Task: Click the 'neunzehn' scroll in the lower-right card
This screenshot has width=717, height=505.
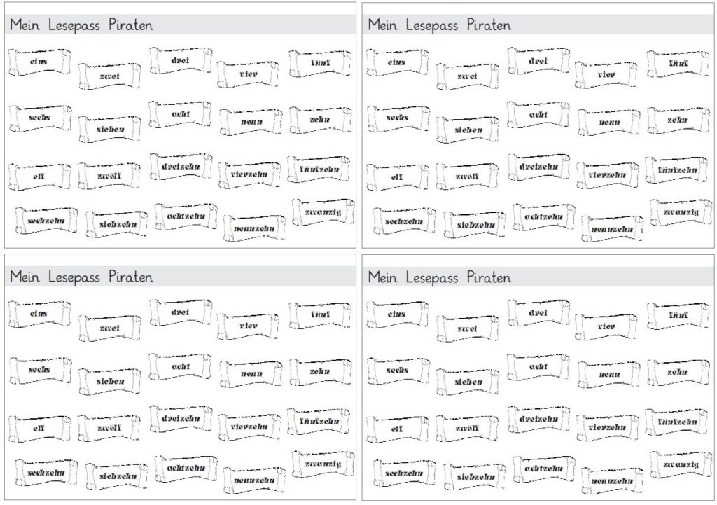Action: point(613,480)
